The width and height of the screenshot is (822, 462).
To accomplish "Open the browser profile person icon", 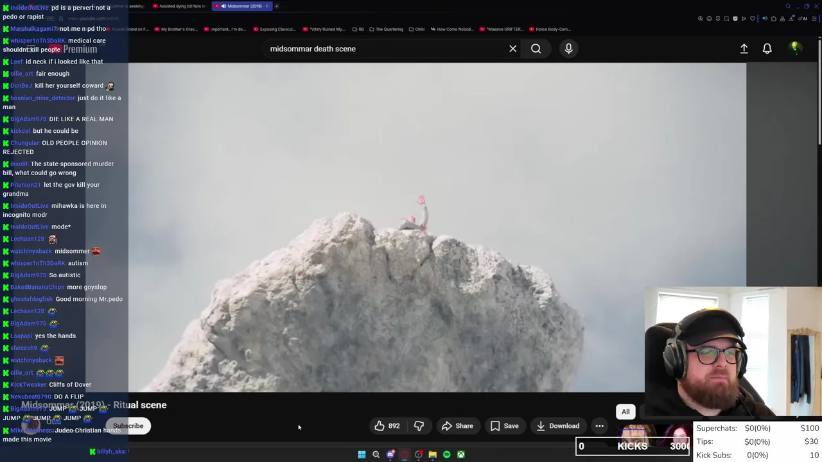I will pos(782,19).
